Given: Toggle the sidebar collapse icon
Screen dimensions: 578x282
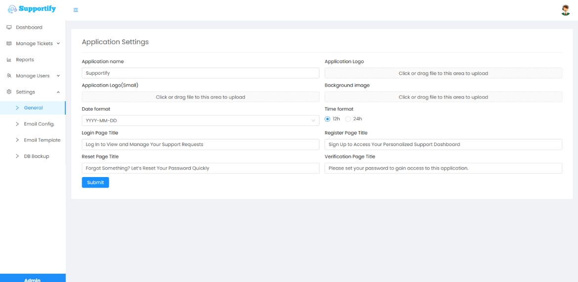Looking at the screenshot, I should (x=76, y=10).
